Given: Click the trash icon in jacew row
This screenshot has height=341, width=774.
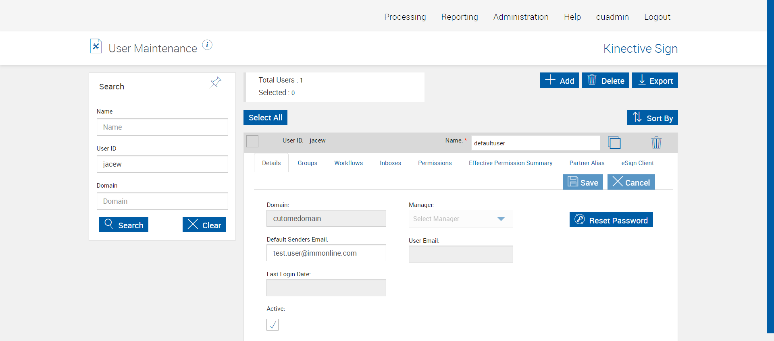Looking at the screenshot, I should click(x=656, y=143).
